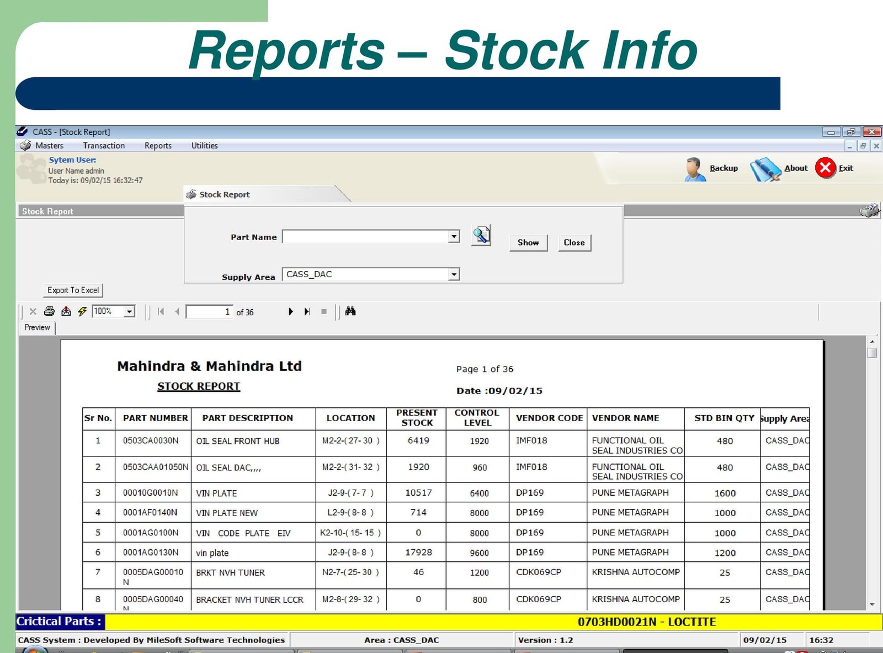Go to previous page arrow
The width and height of the screenshot is (883, 653).
[x=177, y=311]
